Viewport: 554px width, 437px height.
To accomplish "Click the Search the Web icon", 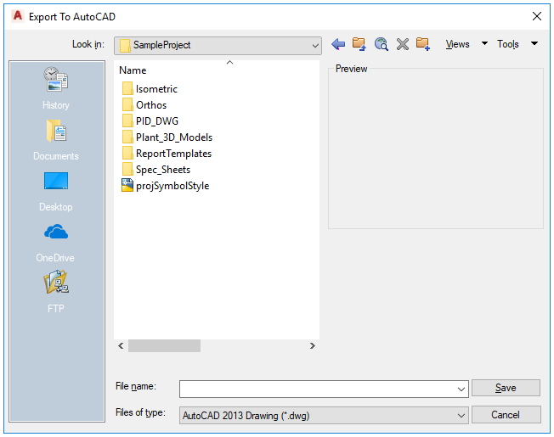I will point(381,44).
